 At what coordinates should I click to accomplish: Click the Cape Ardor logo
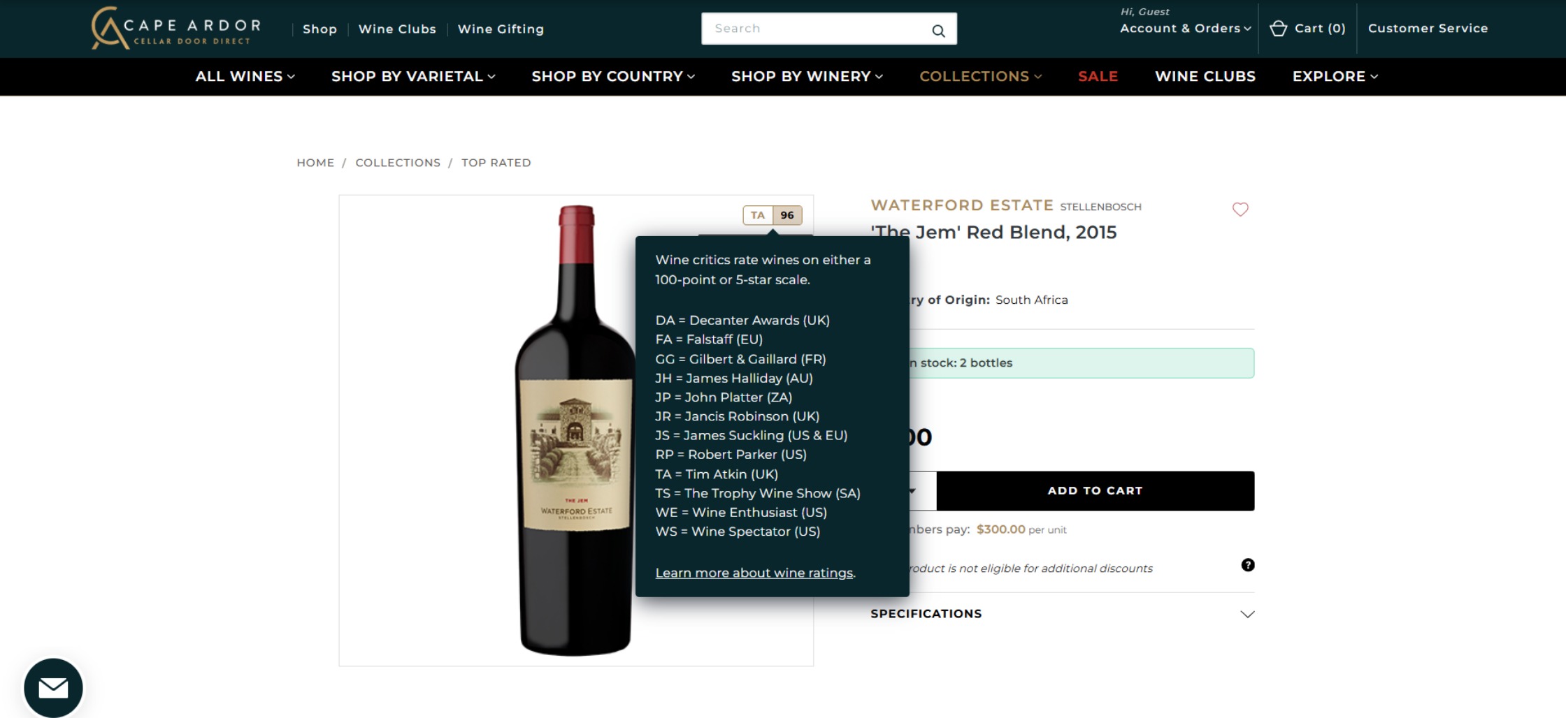[176, 28]
